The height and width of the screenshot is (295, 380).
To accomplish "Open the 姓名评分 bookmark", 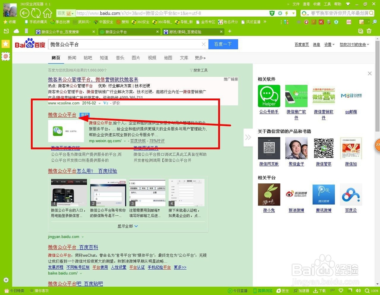I will [228, 22].
